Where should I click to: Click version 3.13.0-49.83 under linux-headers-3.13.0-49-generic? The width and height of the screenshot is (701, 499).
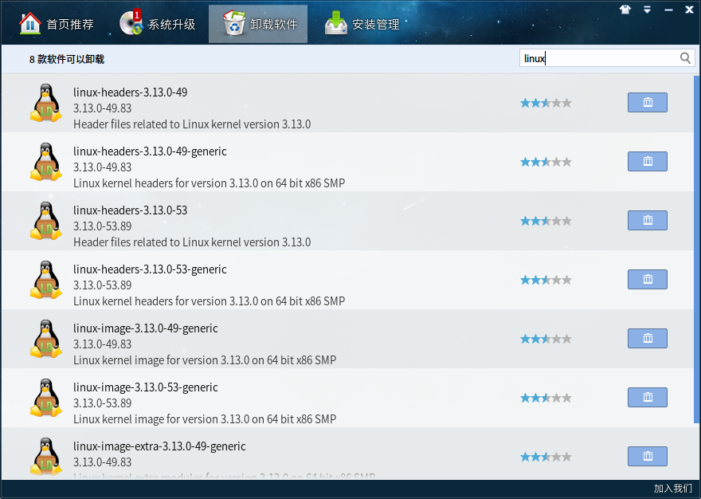[103, 167]
